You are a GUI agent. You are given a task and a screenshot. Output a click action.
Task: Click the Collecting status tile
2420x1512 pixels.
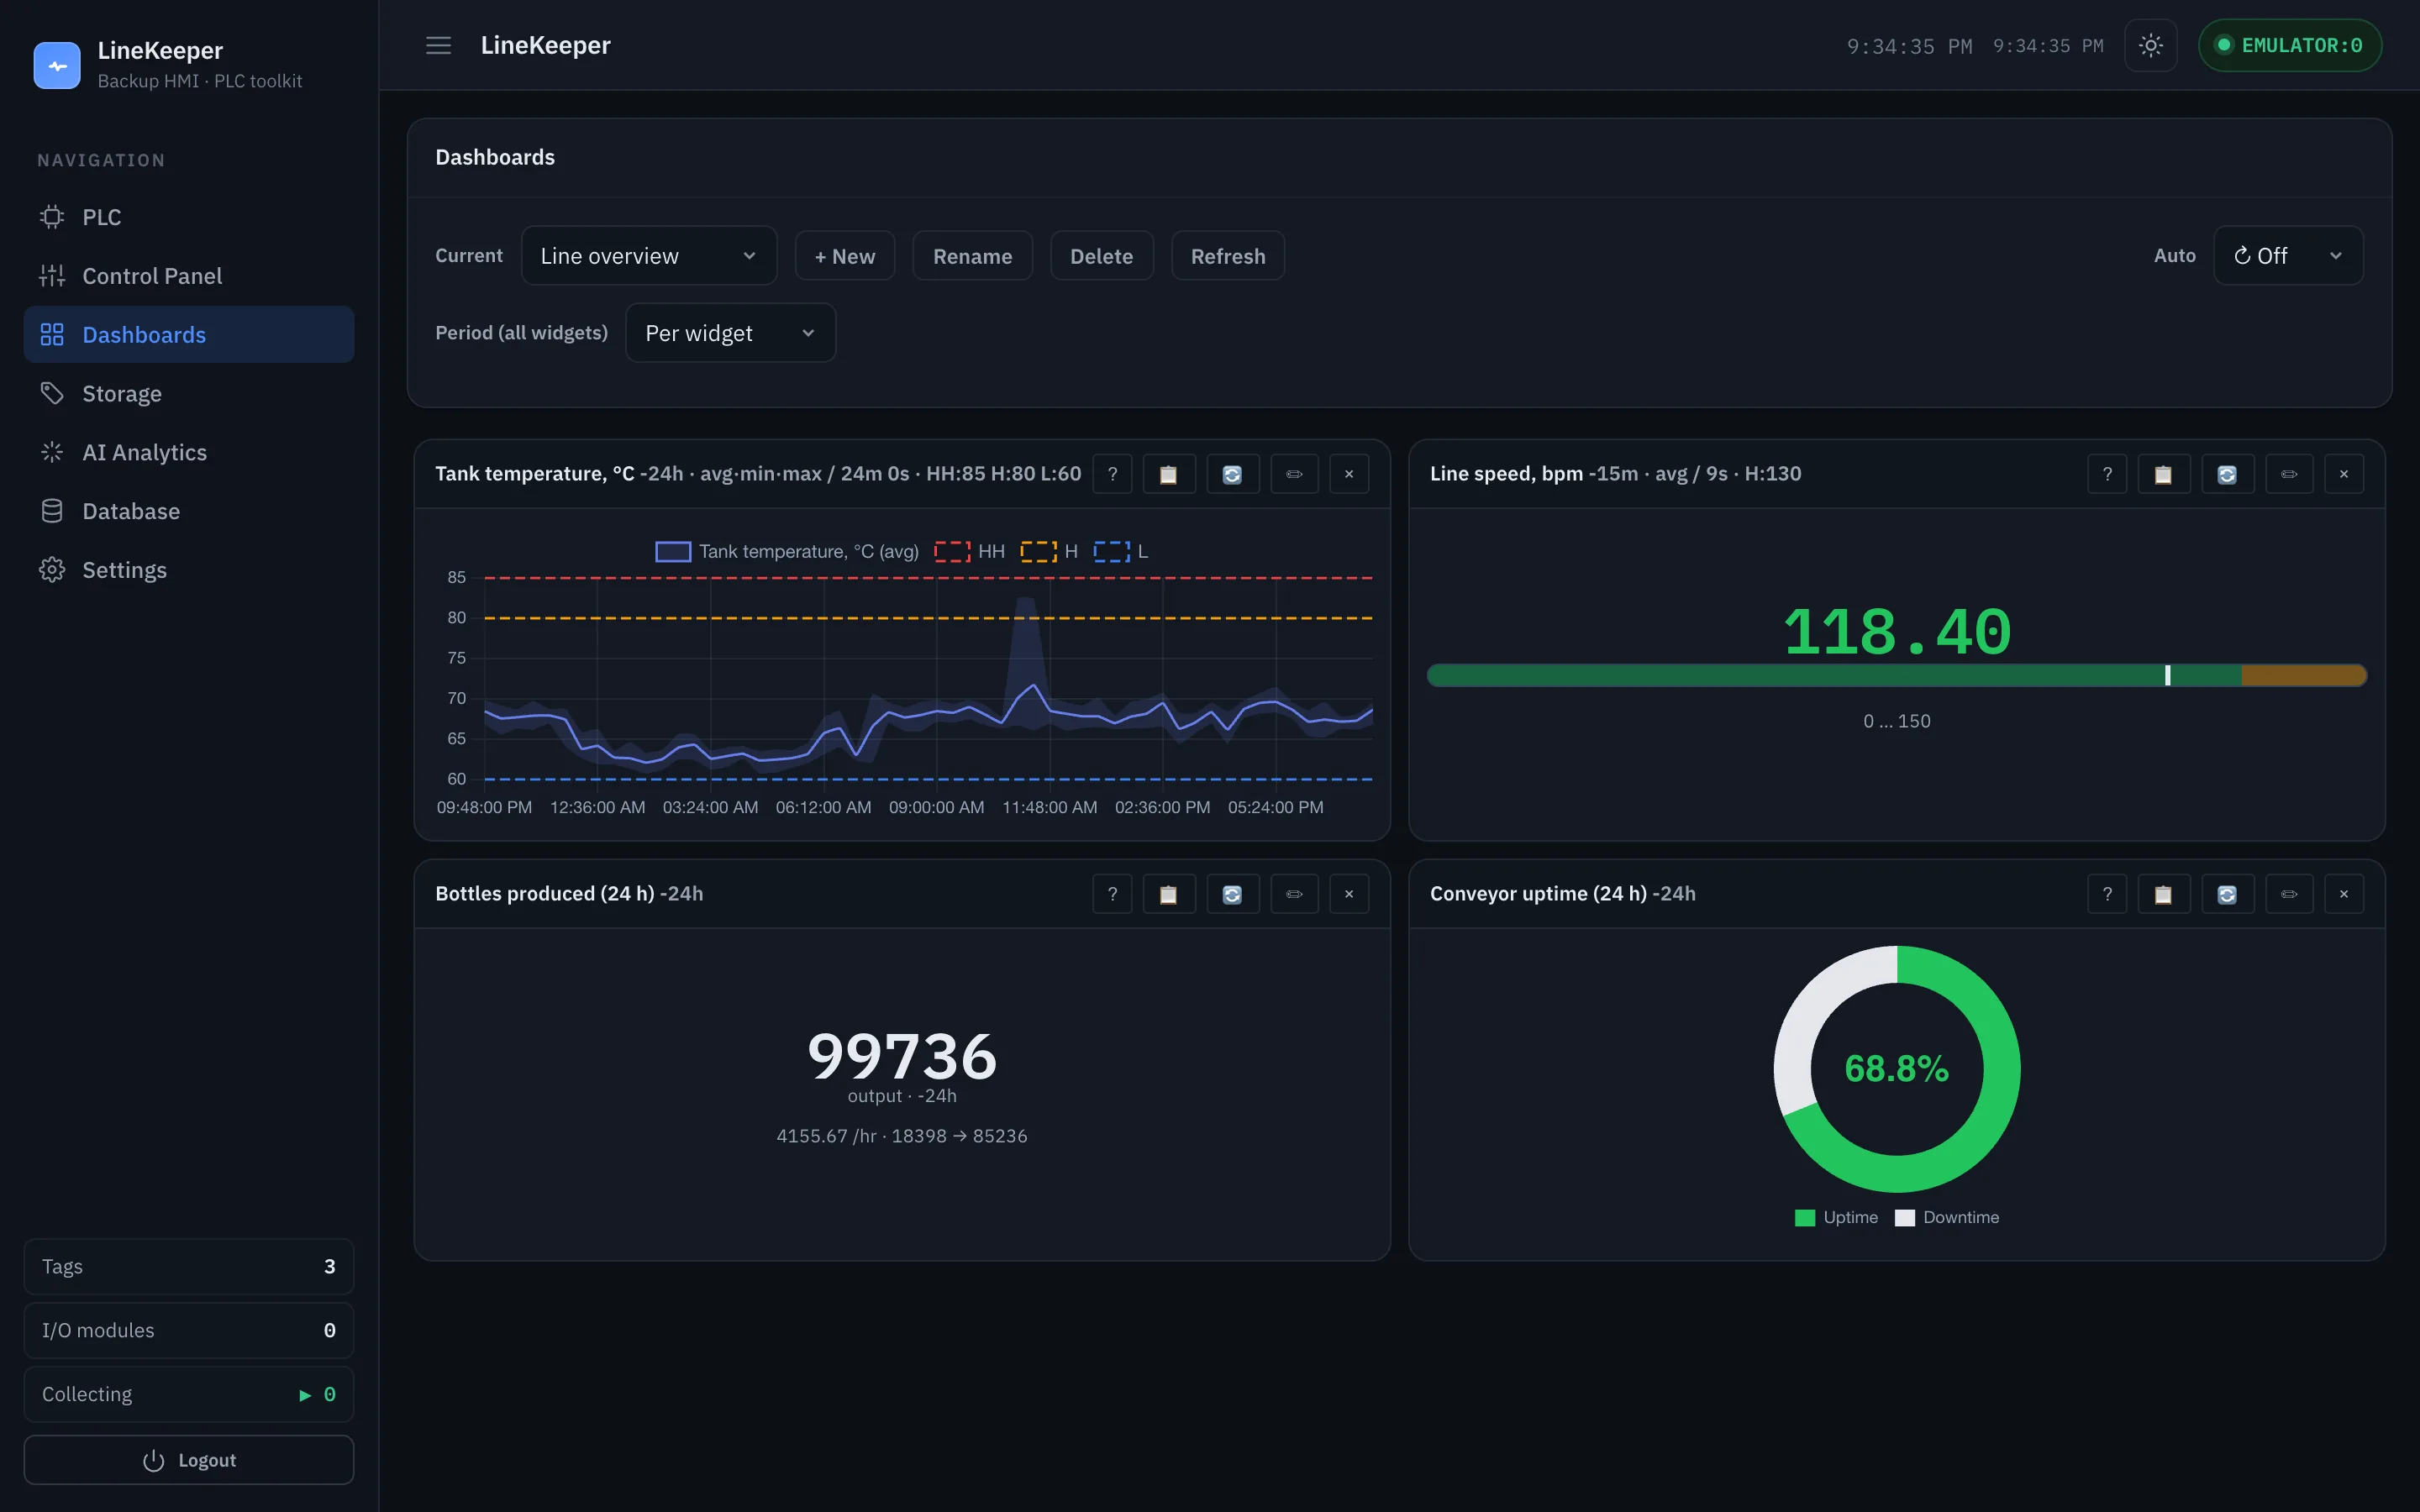point(189,1394)
